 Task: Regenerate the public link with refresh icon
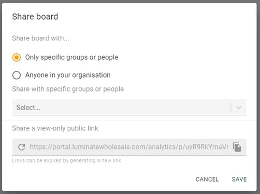pyautogui.click(x=22, y=147)
